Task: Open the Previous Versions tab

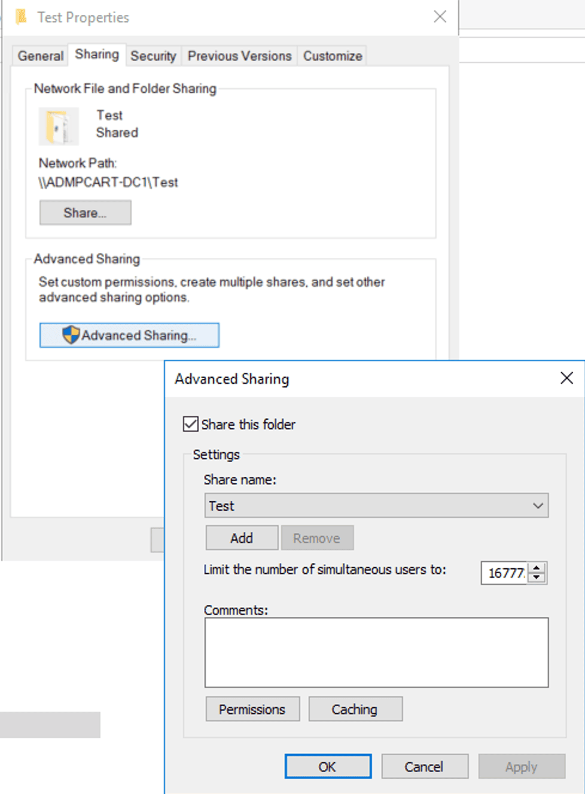Action: click(239, 55)
